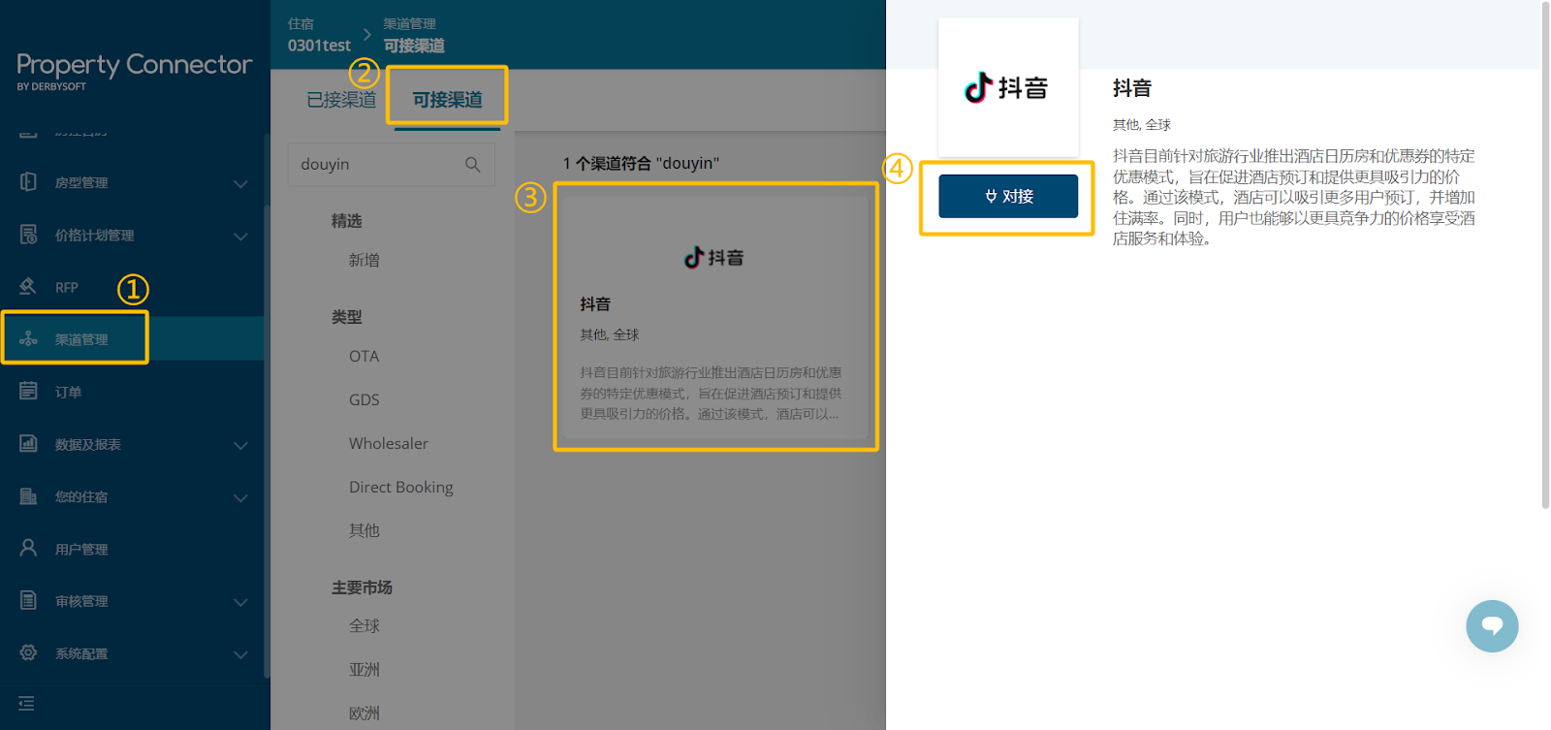Open 渠道管理 menu item
The width and height of the screenshot is (1551, 730).
[132, 339]
